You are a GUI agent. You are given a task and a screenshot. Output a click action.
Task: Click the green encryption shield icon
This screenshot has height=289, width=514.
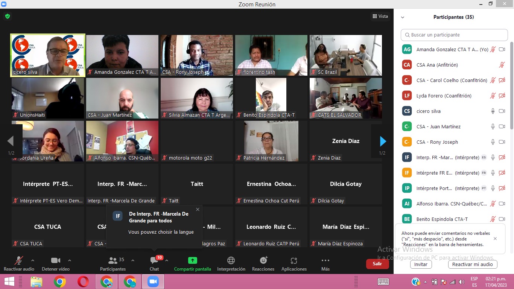(8, 16)
